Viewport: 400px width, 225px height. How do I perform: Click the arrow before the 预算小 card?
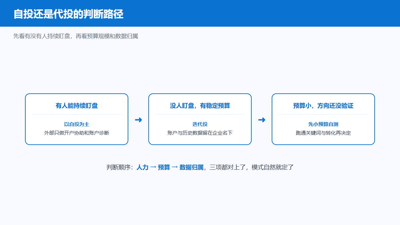(262, 120)
